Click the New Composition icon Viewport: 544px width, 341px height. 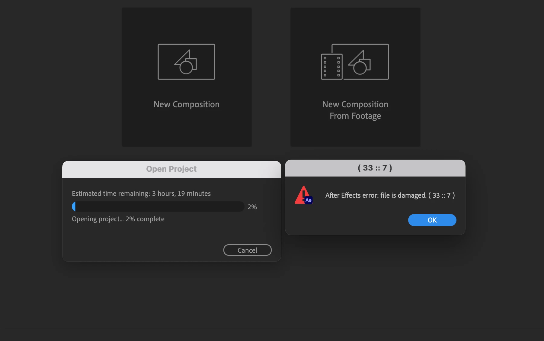point(186,62)
